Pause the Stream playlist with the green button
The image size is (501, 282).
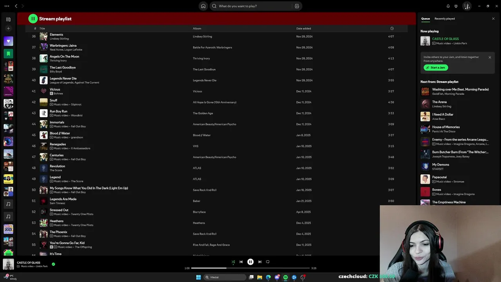coord(33,18)
